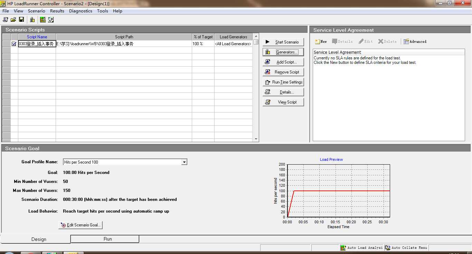Open the Results menu
The height and width of the screenshot is (254, 472).
pos(57,11)
